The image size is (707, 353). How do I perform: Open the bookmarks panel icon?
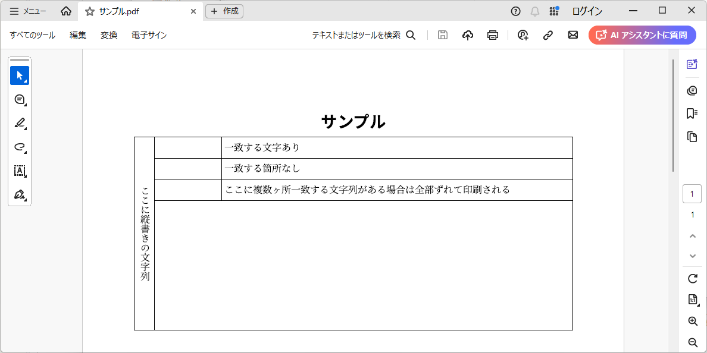692,114
